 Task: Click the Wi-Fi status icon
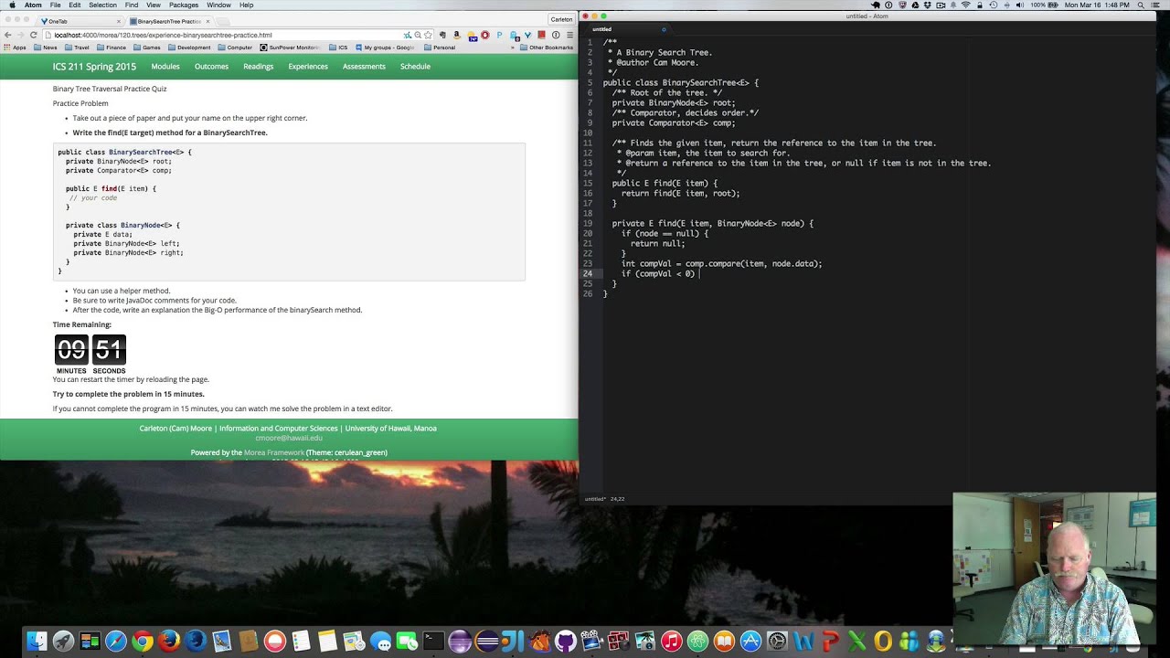[965, 5]
